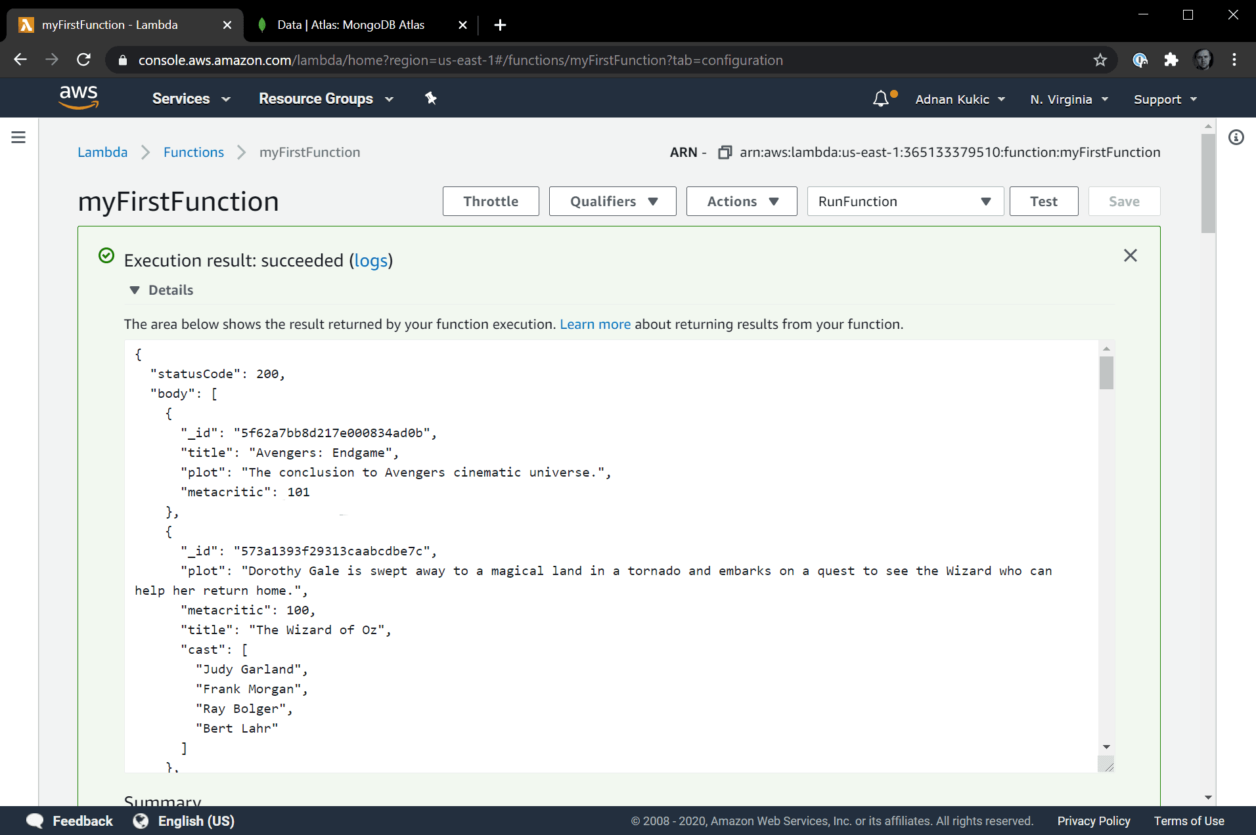
Task: Bookmark this page with star icon
Action: tap(1100, 60)
